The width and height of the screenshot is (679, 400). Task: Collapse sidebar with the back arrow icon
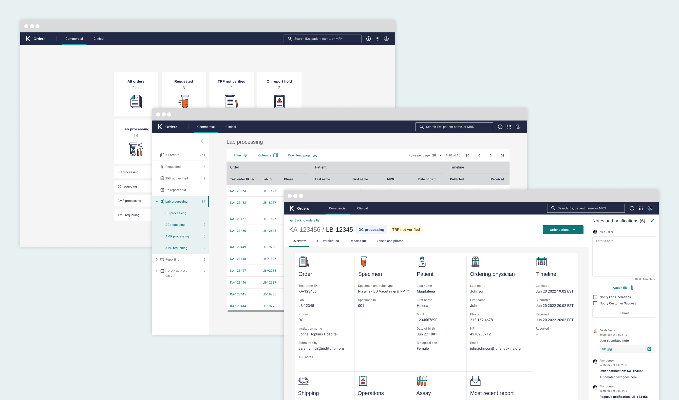click(x=203, y=141)
